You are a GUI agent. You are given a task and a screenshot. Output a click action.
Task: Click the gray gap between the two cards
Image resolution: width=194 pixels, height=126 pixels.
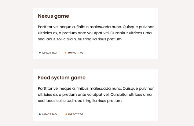[96, 64]
